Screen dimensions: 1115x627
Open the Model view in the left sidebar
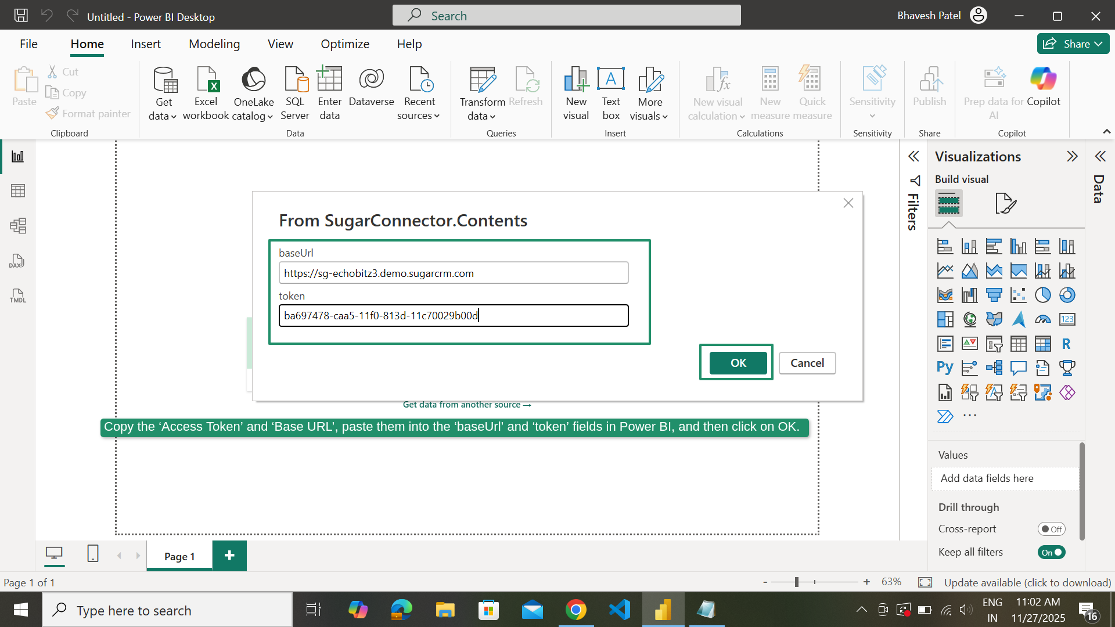pos(18,226)
